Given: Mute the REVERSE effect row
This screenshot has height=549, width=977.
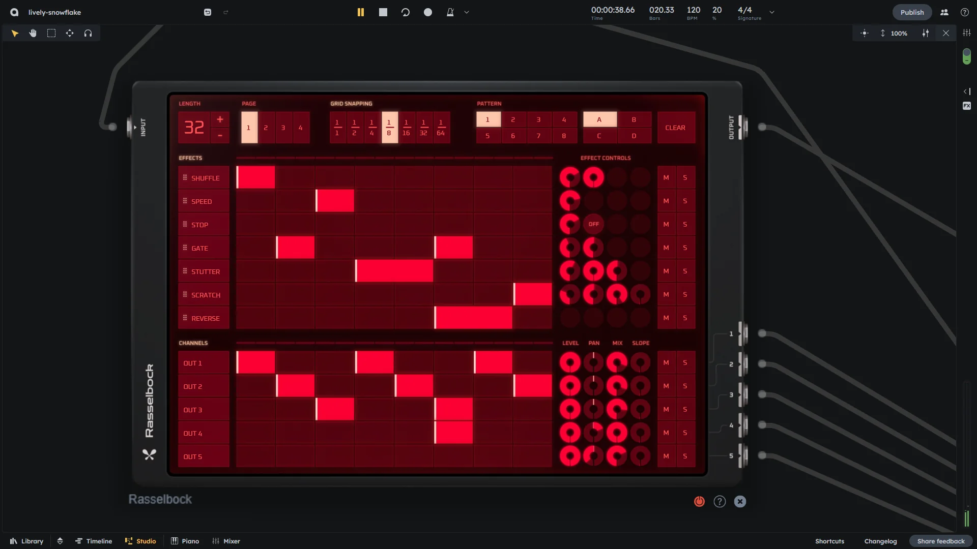Looking at the screenshot, I should pyautogui.click(x=666, y=318).
